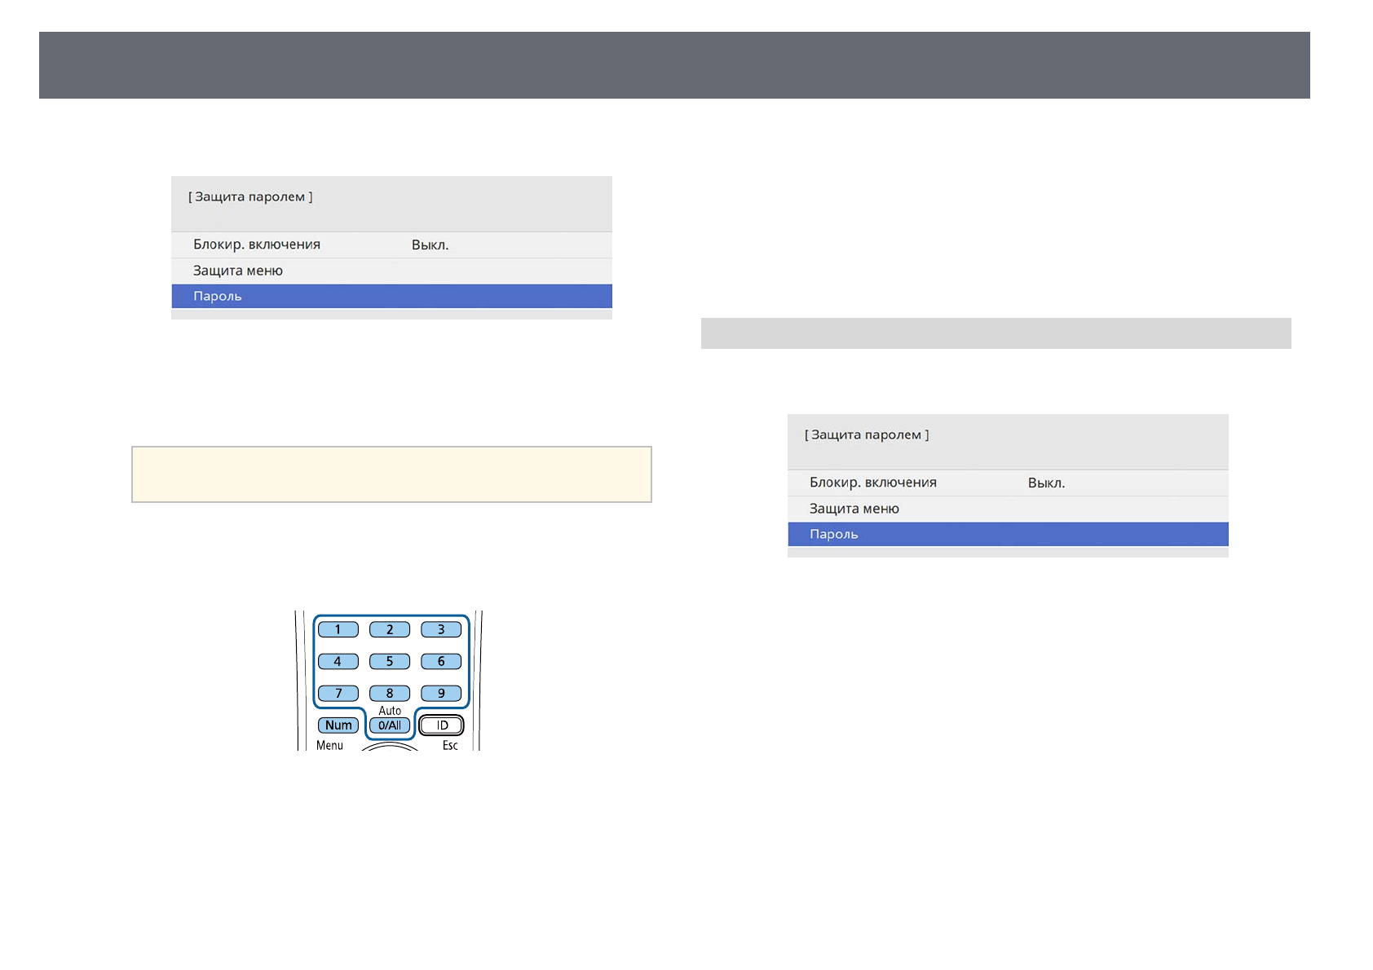Image resolution: width=1373 pixels, height=970 pixels.
Task: Toggle Блокир. включения in the left-hand menu
Action: (391, 245)
